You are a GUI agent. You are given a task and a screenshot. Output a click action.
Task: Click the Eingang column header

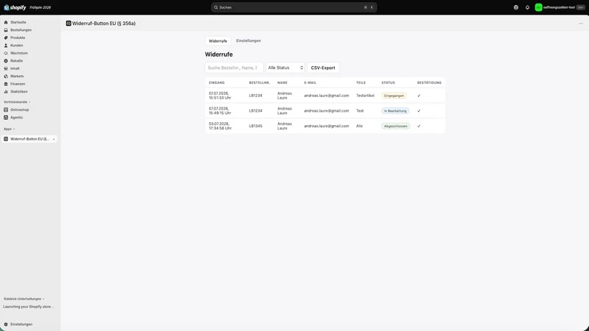point(216,82)
